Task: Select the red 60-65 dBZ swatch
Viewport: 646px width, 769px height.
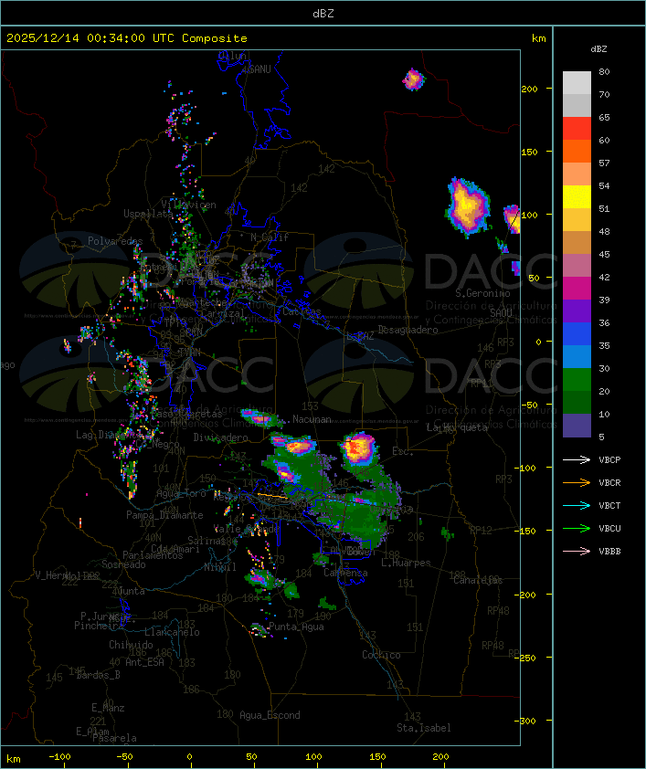Action: pyautogui.click(x=577, y=128)
